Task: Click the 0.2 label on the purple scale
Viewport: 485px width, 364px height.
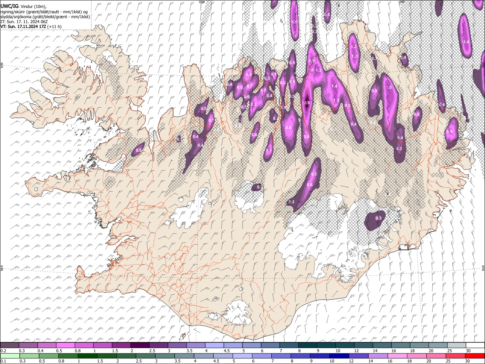Action: 3,351
